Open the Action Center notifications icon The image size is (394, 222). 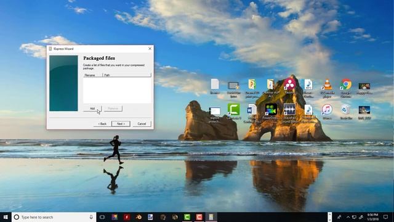[x=386, y=217]
